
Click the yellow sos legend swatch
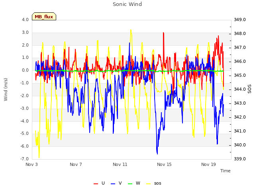(149, 183)
